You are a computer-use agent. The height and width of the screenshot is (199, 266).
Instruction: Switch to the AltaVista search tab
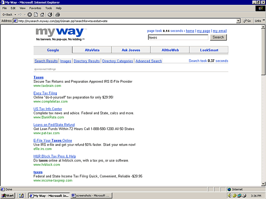(x=92, y=50)
